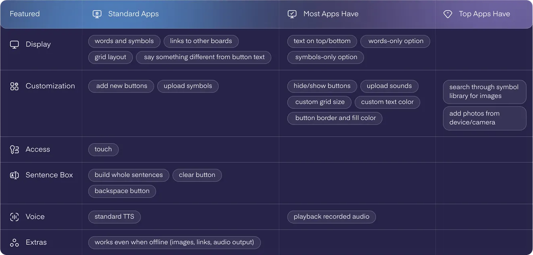Select "custom text color" option

click(387, 102)
